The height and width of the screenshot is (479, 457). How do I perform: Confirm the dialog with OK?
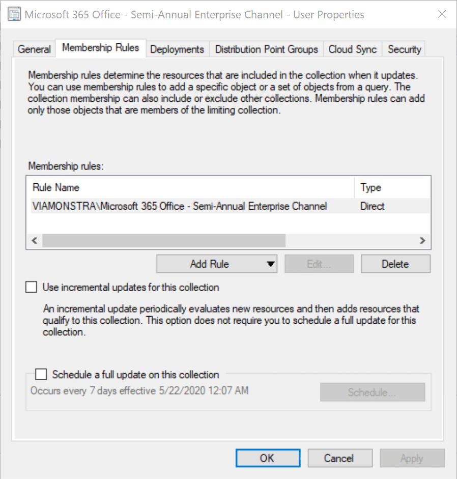tap(267, 458)
